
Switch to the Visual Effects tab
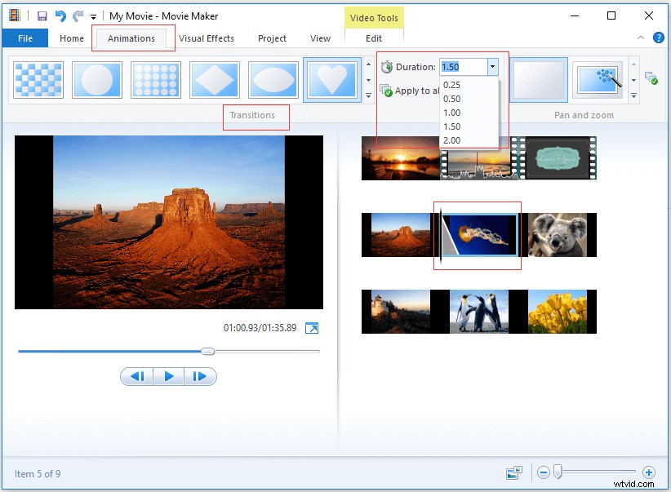pyautogui.click(x=207, y=38)
